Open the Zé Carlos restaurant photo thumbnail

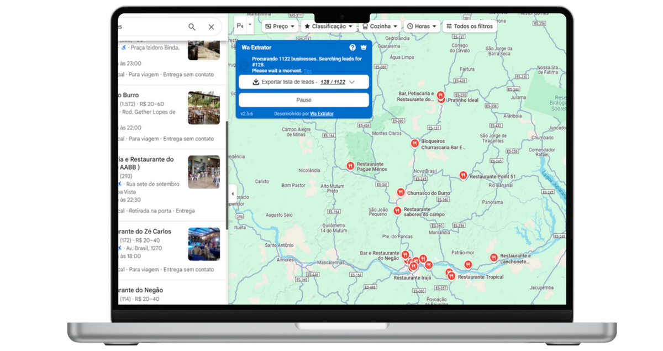204,244
